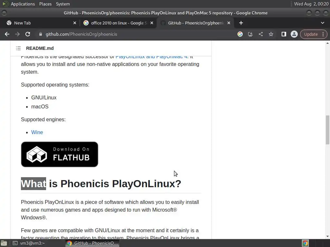Click the macOS list item
Viewport: 330px width, 247px height.
tap(40, 107)
